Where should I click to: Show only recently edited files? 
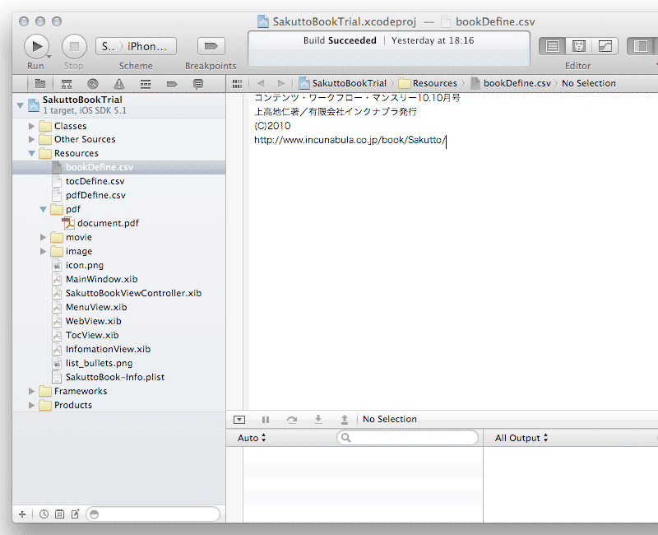tap(44, 514)
